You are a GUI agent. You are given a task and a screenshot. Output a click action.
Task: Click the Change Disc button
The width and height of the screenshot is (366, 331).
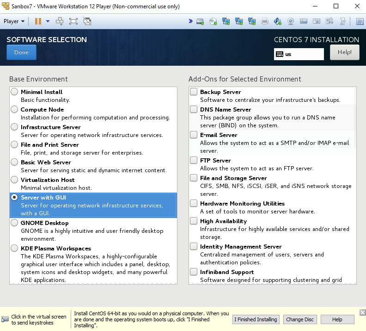pyautogui.click(x=300, y=319)
